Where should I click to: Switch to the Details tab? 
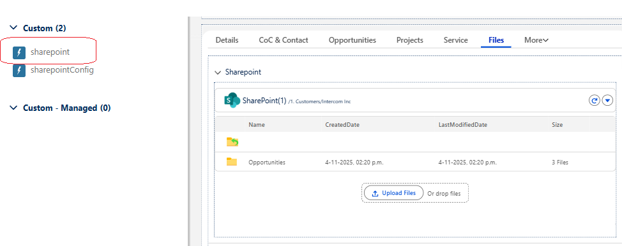tap(227, 40)
